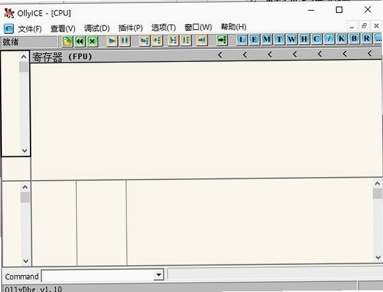Open the 查看(V) menu
383x292 pixels.
pos(62,29)
